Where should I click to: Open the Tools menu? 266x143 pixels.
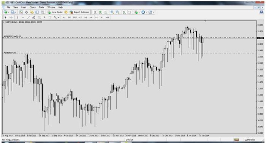(41, 7)
